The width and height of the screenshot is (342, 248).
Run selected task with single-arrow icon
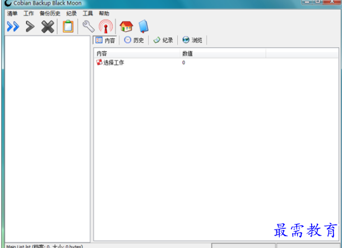click(x=30, y=26)
